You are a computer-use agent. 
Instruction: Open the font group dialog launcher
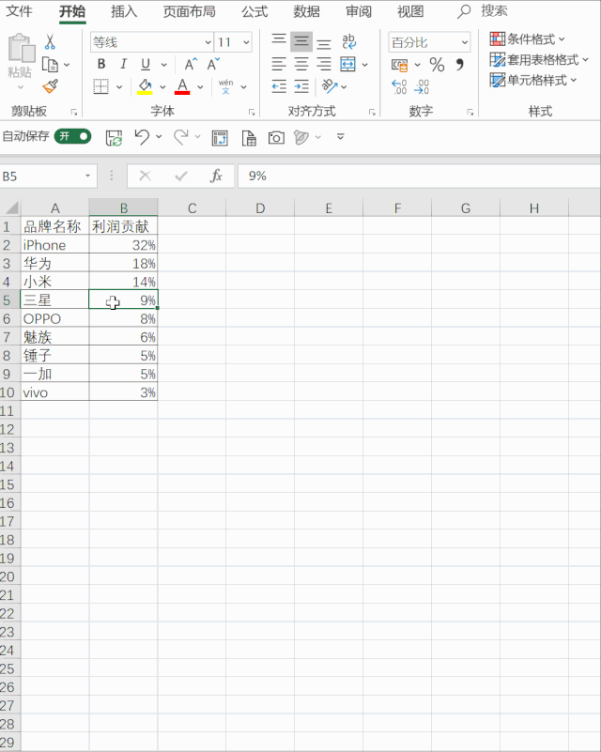[252, 112]
